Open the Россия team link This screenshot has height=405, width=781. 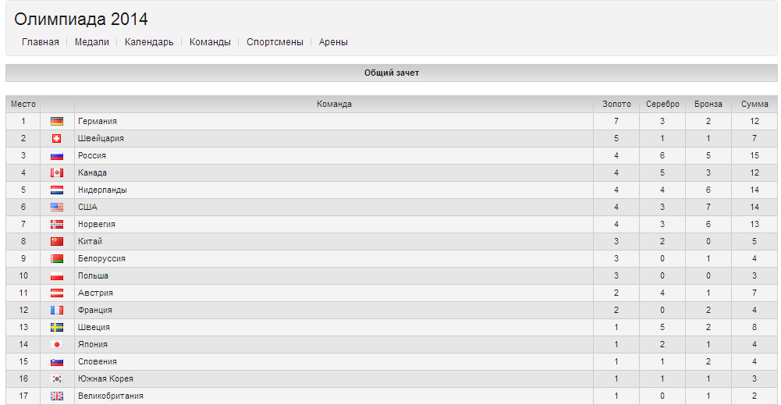tap(91, 155)
